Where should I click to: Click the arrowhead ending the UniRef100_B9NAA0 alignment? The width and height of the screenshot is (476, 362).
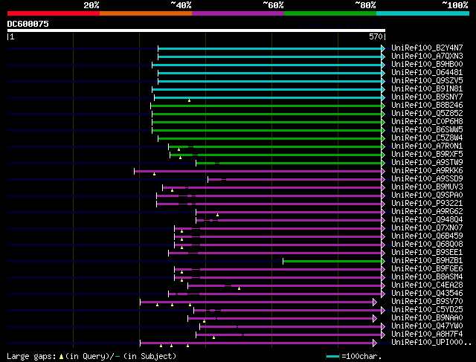tap(375, 319)
